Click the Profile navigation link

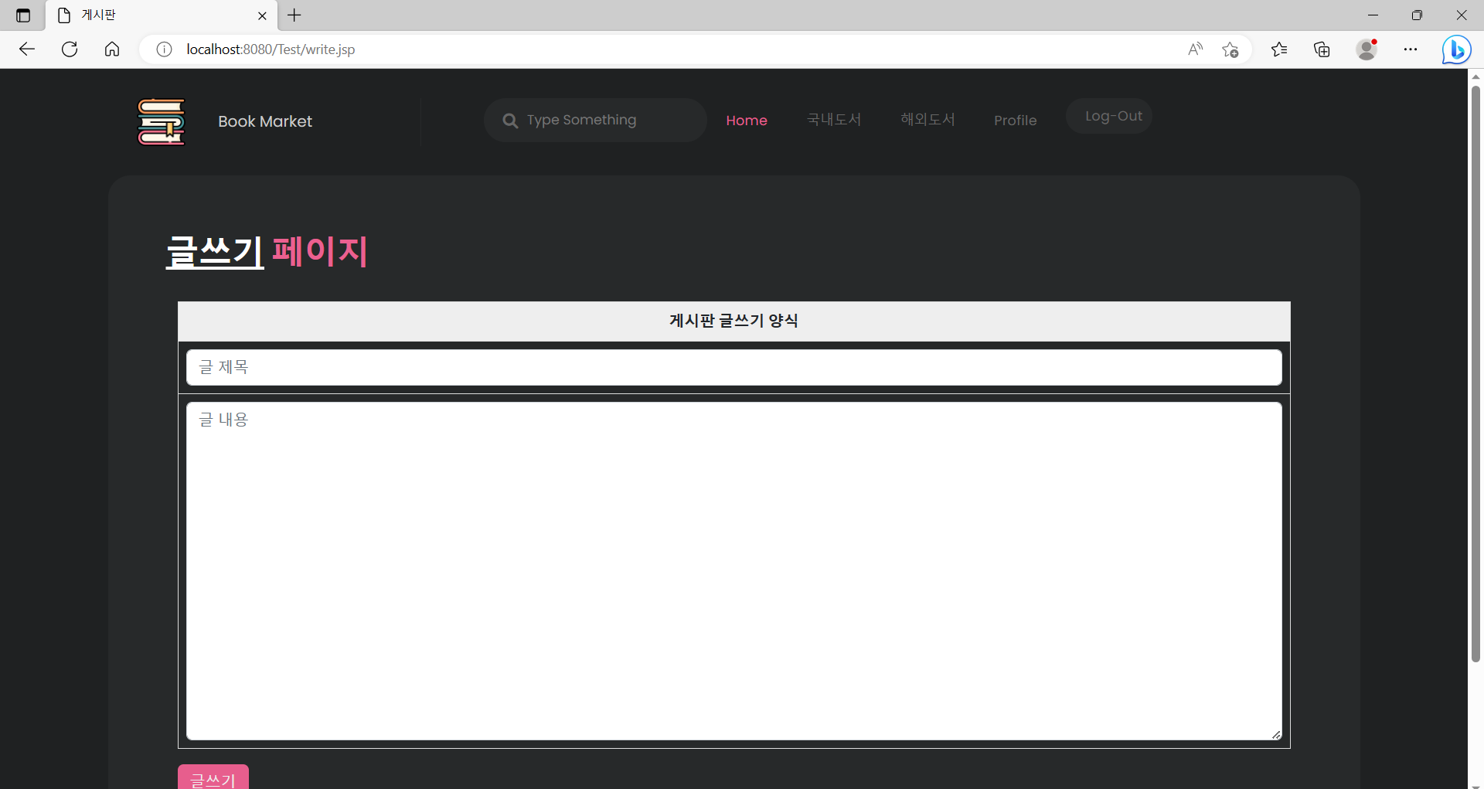click(1015, 121)
